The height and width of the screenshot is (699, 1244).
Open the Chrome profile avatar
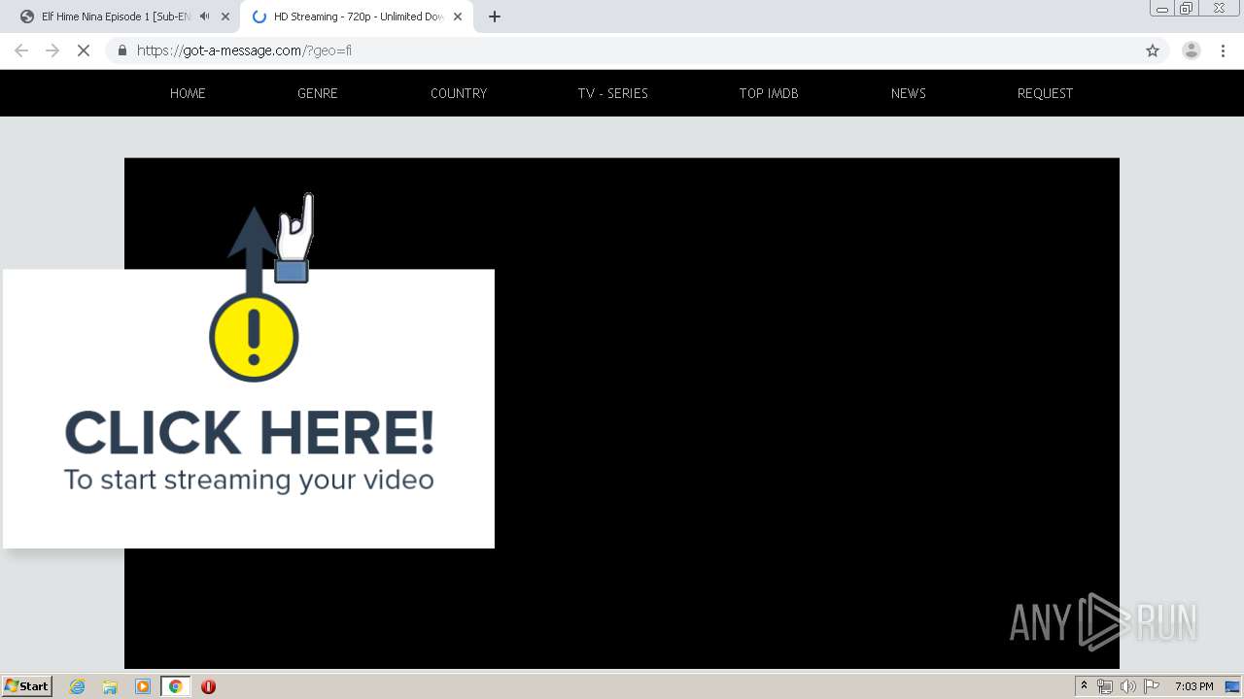(x=1192, y=50)
